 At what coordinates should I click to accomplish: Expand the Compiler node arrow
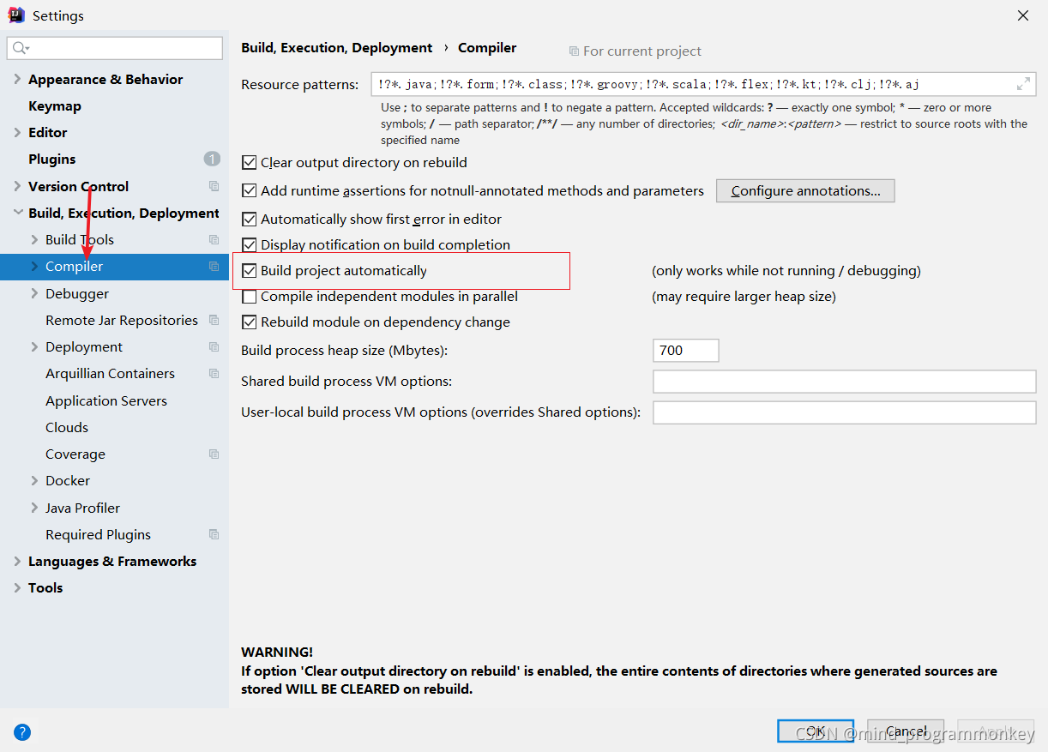[x=35, y=267]
